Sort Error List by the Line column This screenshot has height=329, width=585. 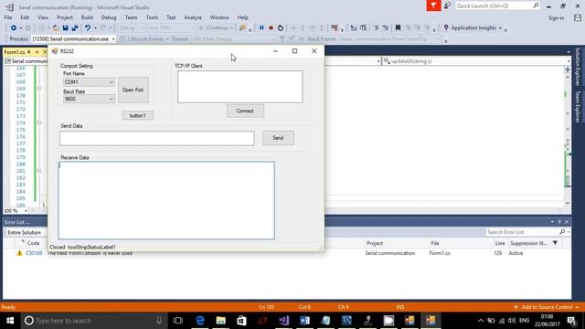500,243
